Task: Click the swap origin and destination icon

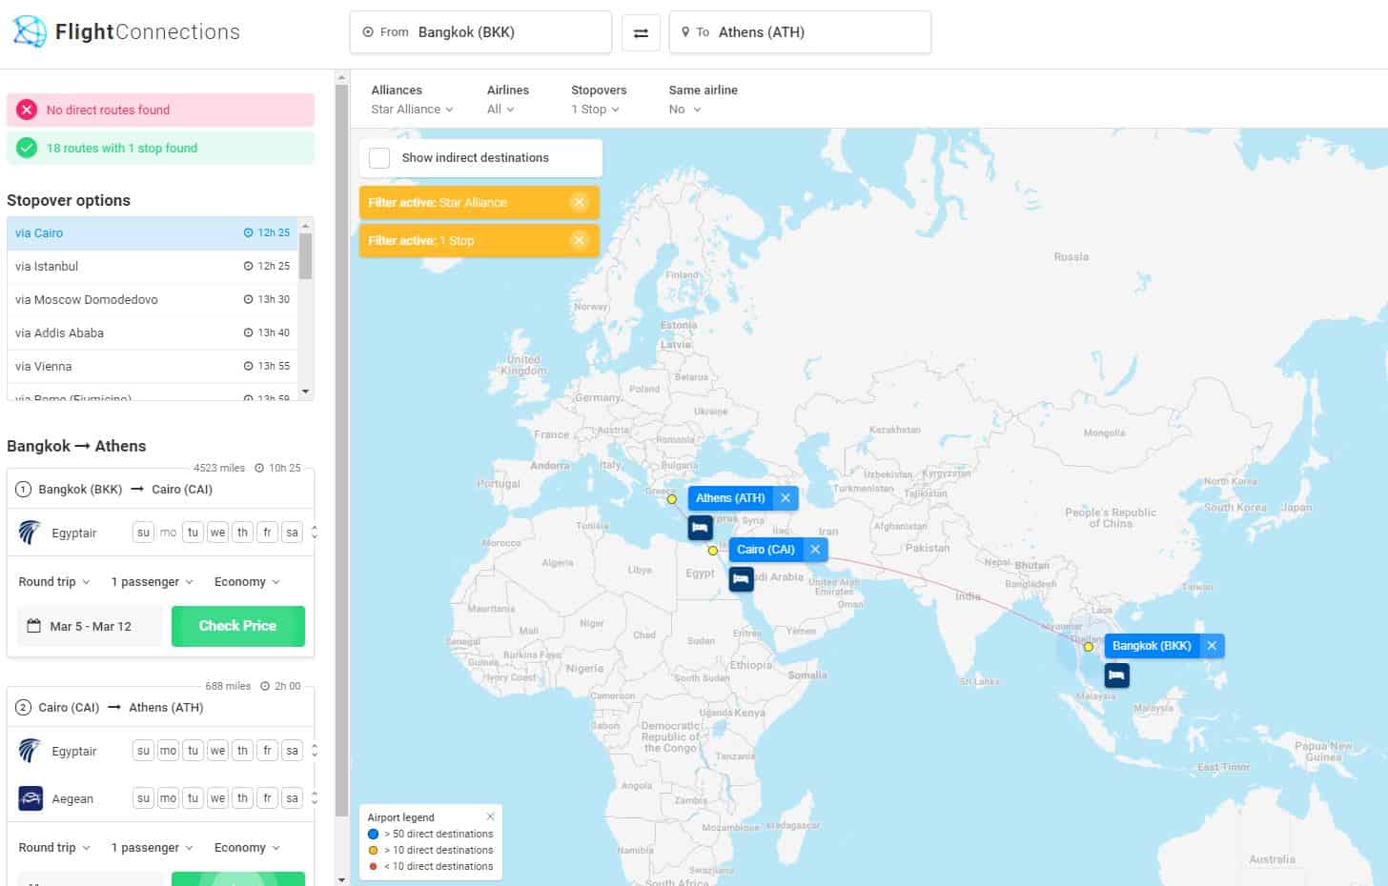Action: pyautogui.click(x=641, y=31)
